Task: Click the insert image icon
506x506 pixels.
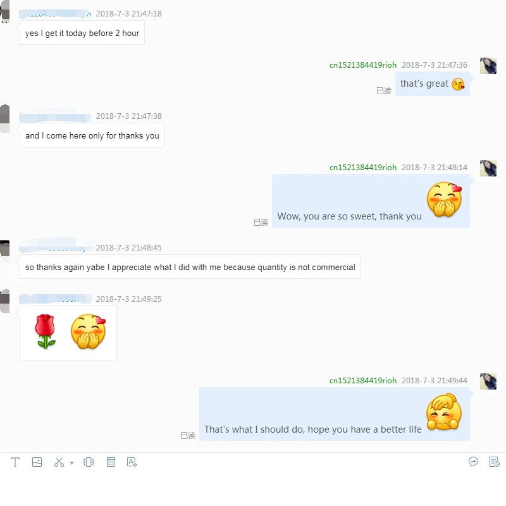Action: coord(37,462)
